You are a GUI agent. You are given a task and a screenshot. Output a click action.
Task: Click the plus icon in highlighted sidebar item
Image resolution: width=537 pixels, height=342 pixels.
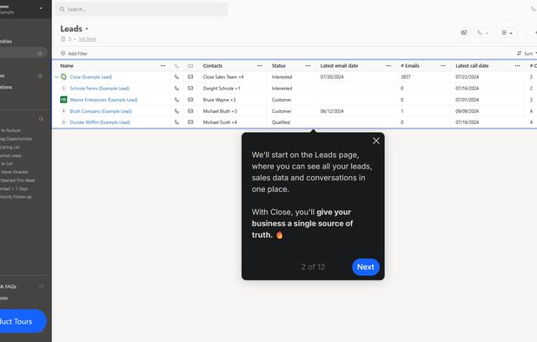point(40,53)
